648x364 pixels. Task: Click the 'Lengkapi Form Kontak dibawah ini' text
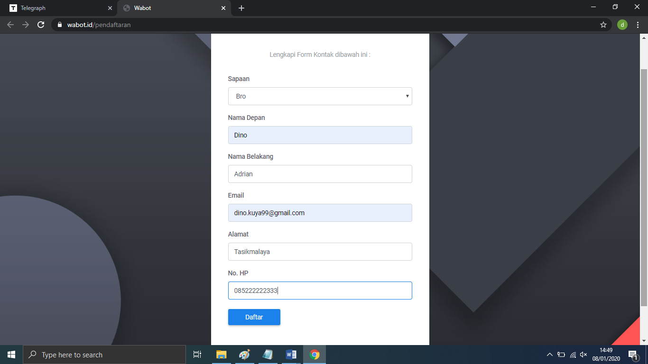[320, 55]
